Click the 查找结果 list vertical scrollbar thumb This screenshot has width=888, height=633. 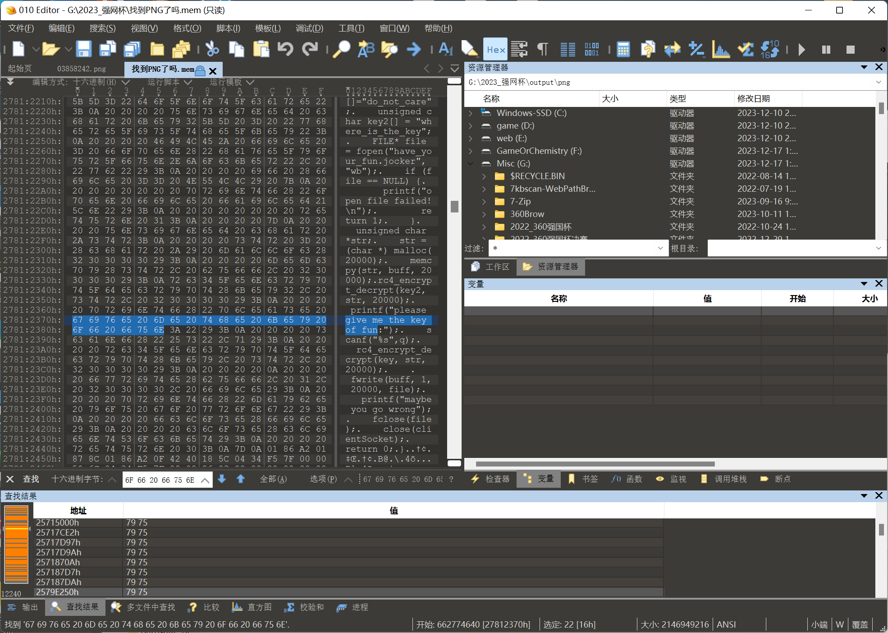click(x=881, y=529)
